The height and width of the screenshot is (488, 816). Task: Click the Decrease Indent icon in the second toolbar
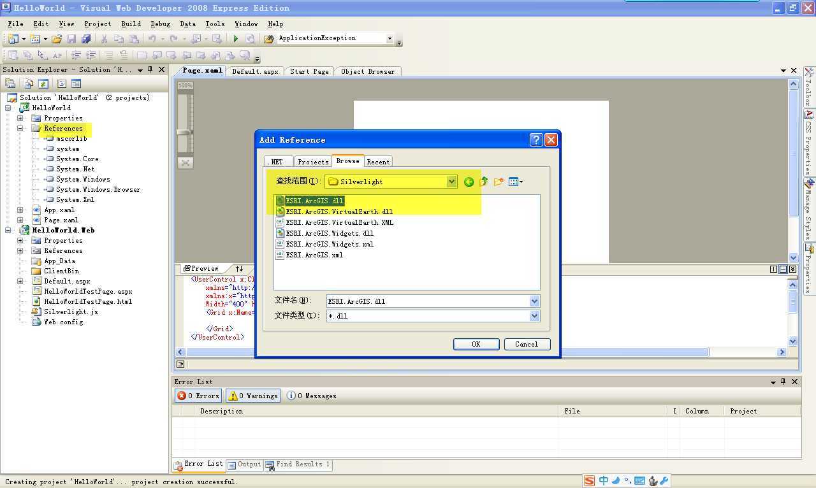pyautogui.click(x=76, y=55)
